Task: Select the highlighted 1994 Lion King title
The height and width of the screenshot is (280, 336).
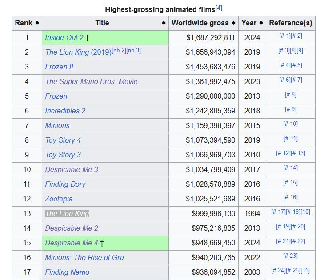Action: [67, 214]
